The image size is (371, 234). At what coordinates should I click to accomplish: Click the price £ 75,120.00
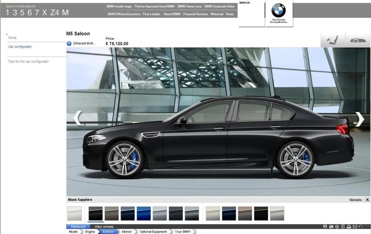pyautogui.click(x=117, y=44)
